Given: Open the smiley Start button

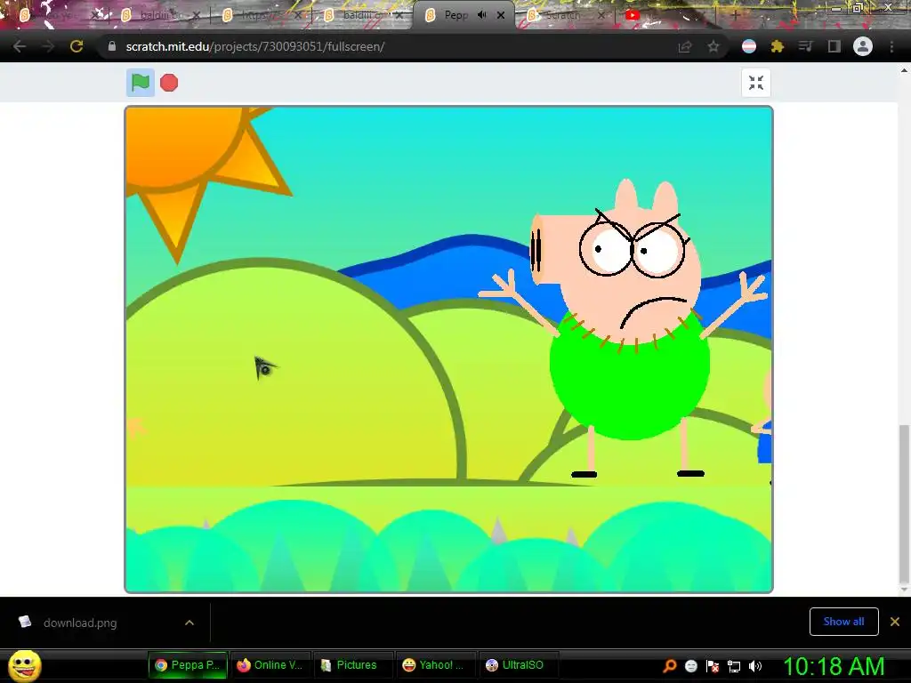Looking at the screenshot, I should [x=24, y=665].
